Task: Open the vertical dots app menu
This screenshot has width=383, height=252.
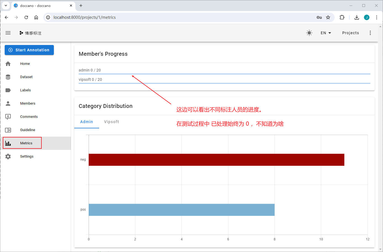Action: (x=370, y=33)
